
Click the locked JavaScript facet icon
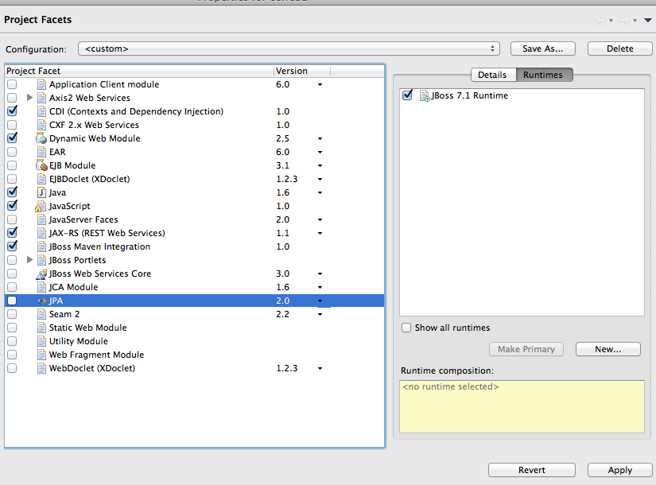(x=41, y=206)
